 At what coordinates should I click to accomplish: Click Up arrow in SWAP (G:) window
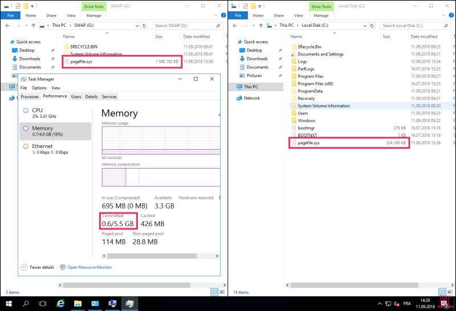(34, 26)
